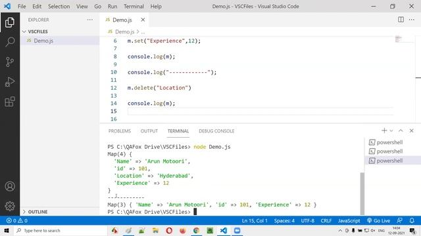Open Opera from the taskbar
421x236 pixels.
pyautogui.click(x=169, y=230)
